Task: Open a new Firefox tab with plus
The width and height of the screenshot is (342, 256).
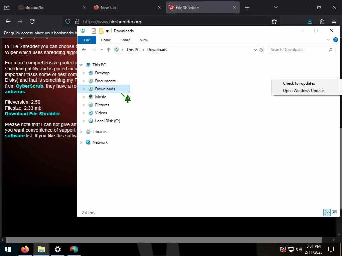Action: 247,8
